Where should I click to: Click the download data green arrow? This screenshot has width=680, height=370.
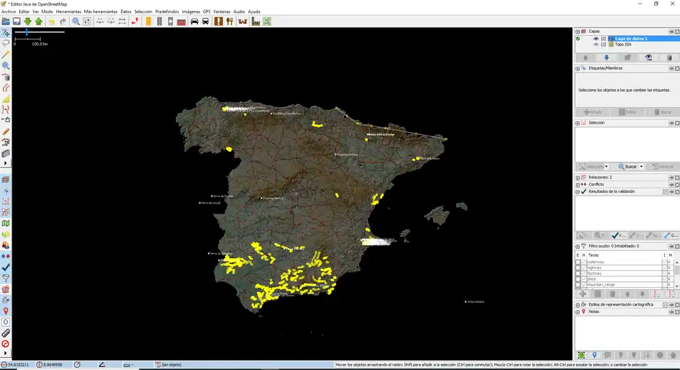click(x=27, y=22)
